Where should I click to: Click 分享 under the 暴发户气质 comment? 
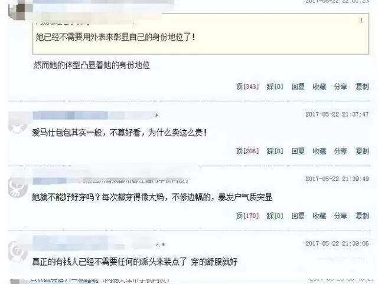coord(340,216)
